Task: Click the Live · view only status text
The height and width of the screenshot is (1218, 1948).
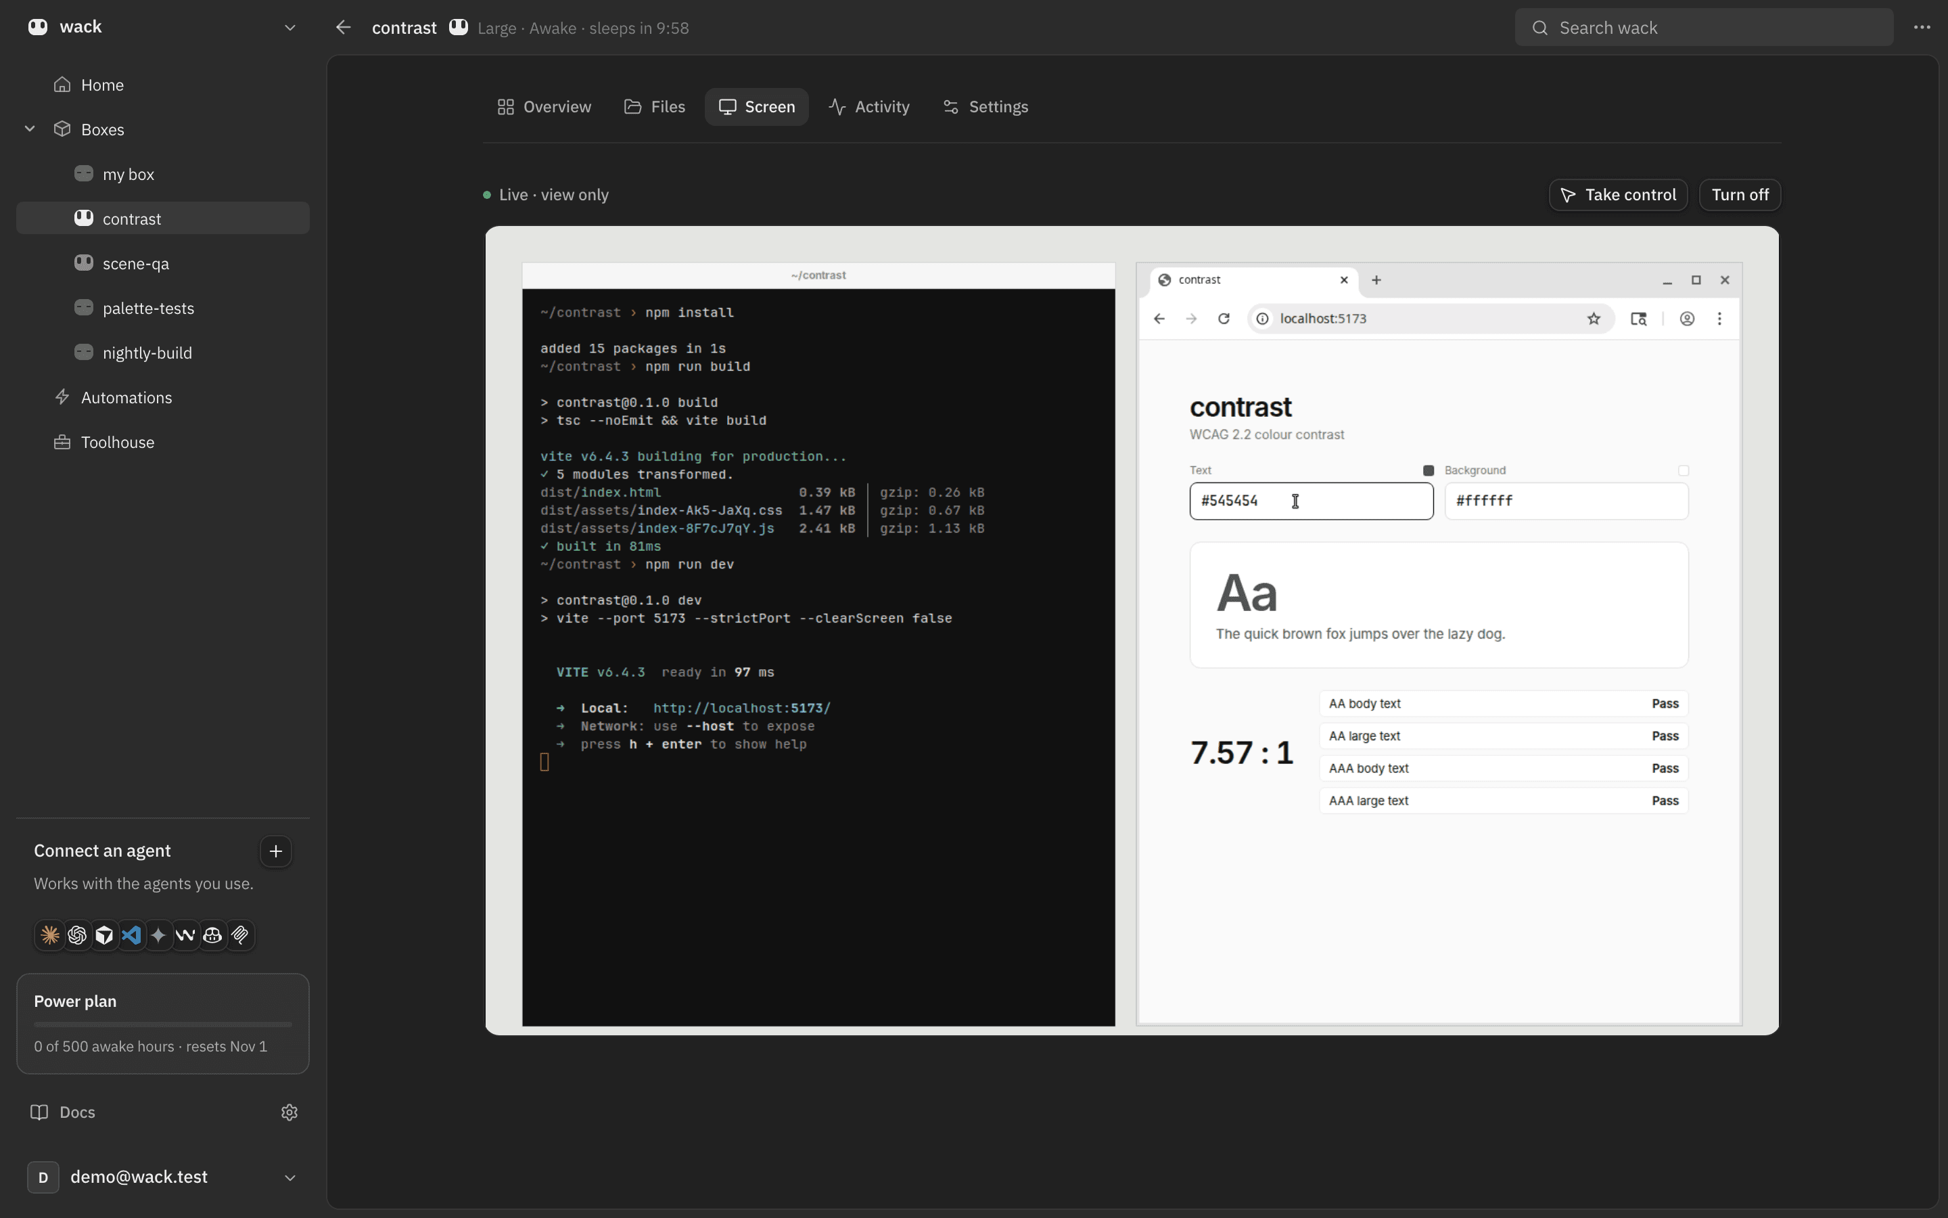Action: click(x=553, y=195)
